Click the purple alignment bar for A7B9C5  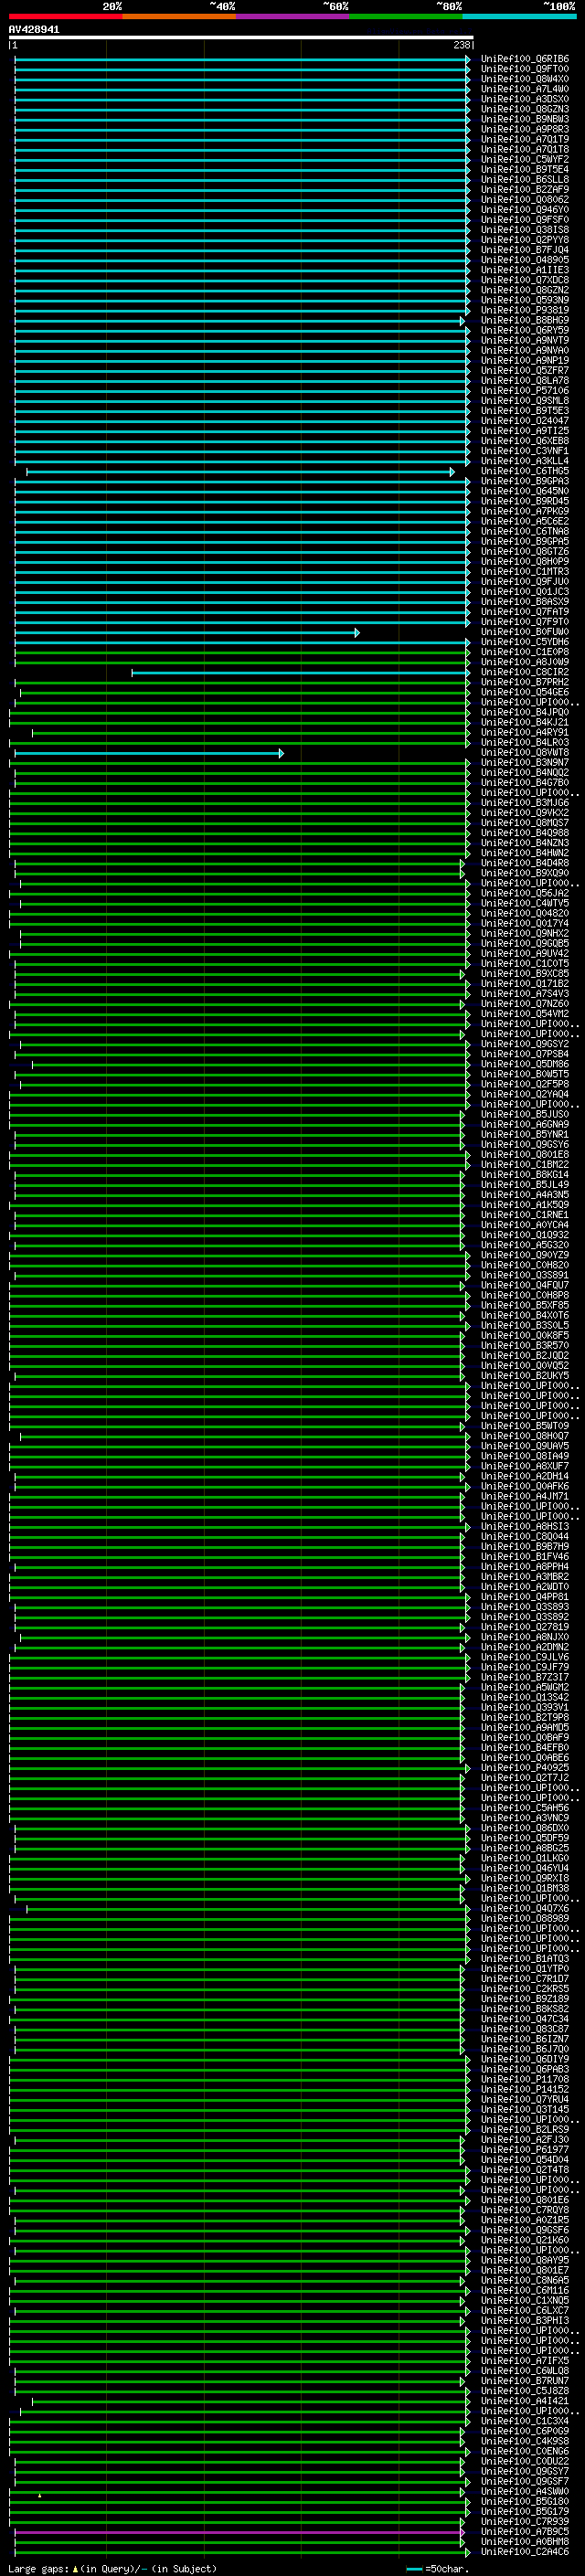pyautogui.click(x=239, y=2532)
